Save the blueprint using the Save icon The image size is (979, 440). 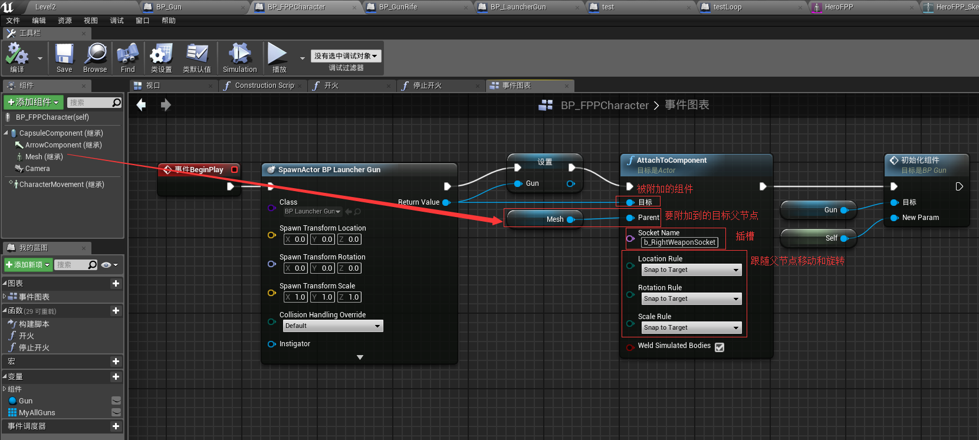(x=64, y=54)
